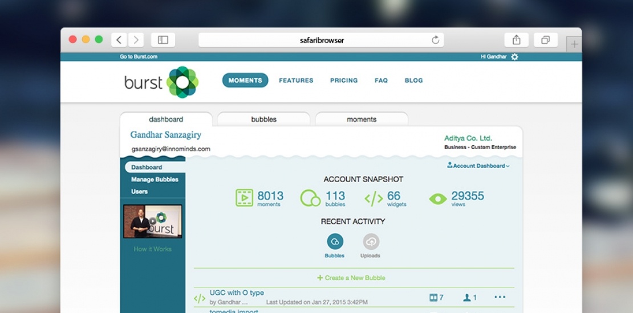Click the RECENT ACTIVITY heading
Viewport: 633px width, 313px height.
pyautogui.click(x=353, y=221)
